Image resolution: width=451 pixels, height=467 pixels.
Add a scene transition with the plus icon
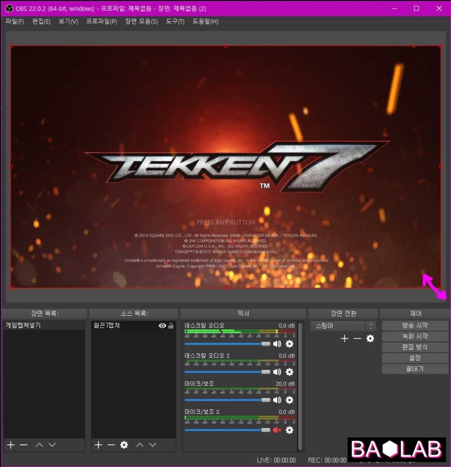point(344,339)
